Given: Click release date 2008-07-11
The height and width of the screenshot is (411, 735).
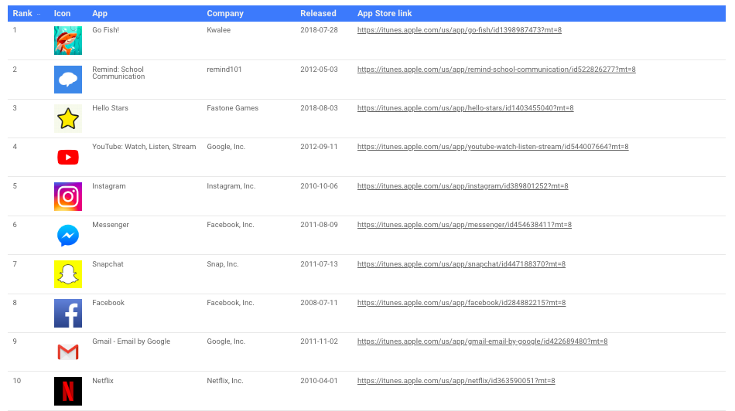Looking at the screenshot, I should (319, 303).
